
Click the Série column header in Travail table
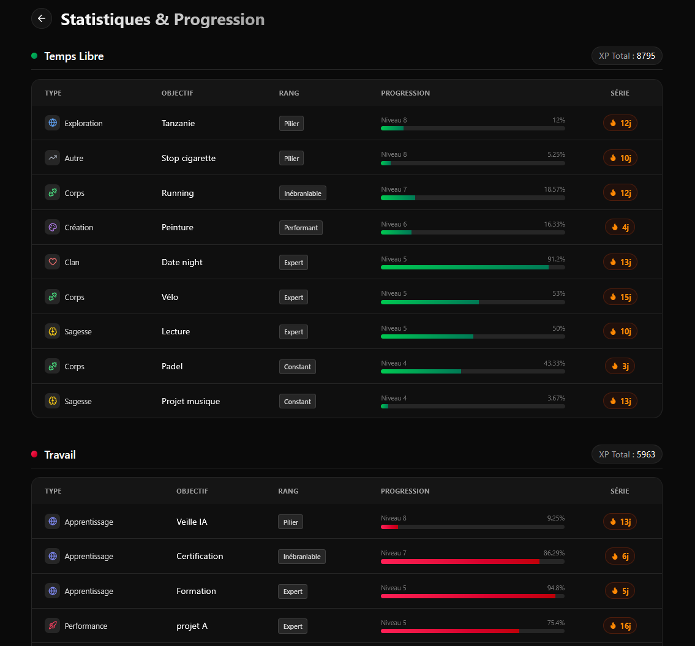(620, 491)
